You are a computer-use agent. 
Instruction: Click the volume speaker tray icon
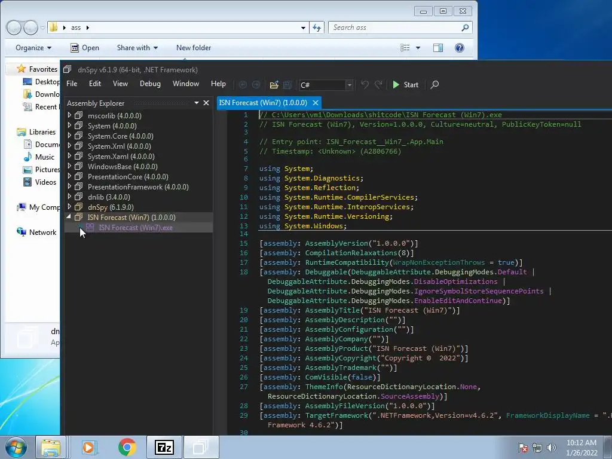pyautogui.click(x=551, y=448)
